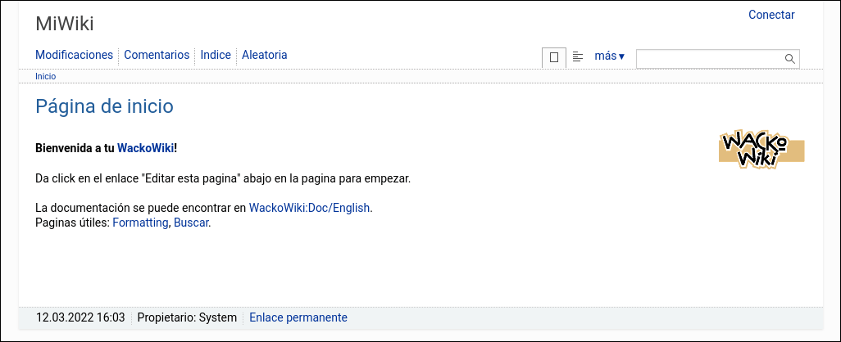Viewport: 841px width, 342px height.
Task: Click the WackoWiki logo image
Action: pyautogui.click(x=761, y=149)
